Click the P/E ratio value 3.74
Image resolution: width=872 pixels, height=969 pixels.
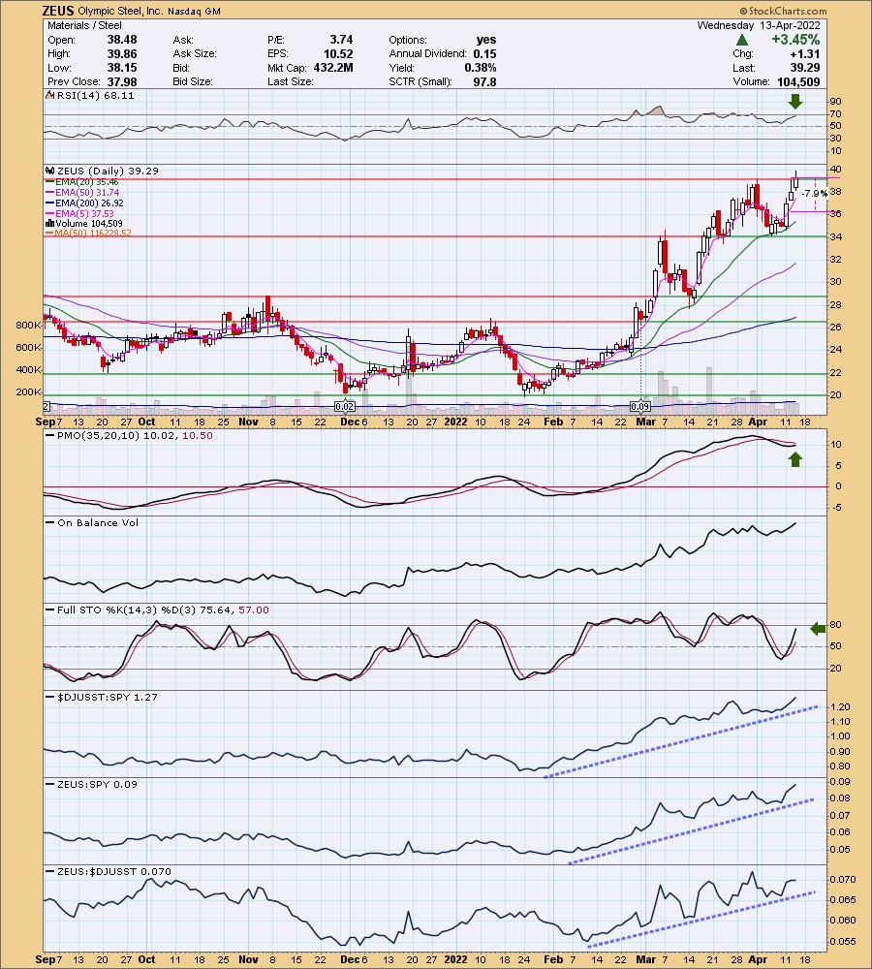341,40
